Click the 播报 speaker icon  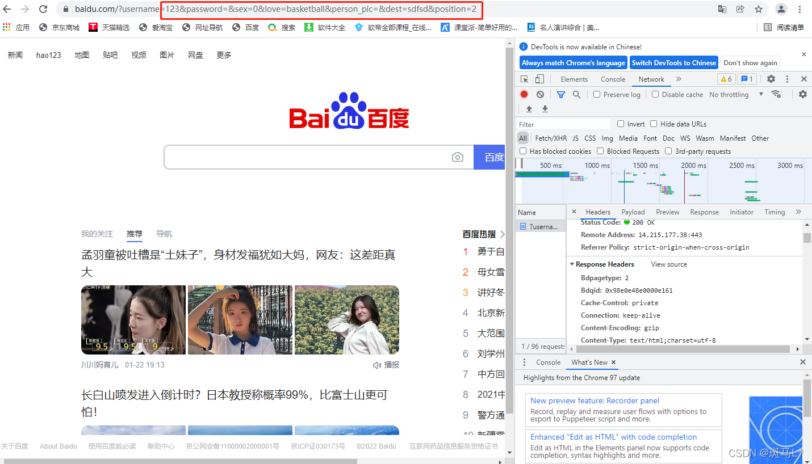376,365
